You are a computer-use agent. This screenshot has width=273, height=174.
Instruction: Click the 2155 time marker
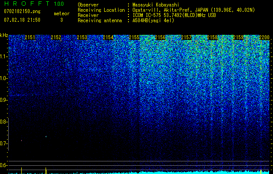pos(134,37)
